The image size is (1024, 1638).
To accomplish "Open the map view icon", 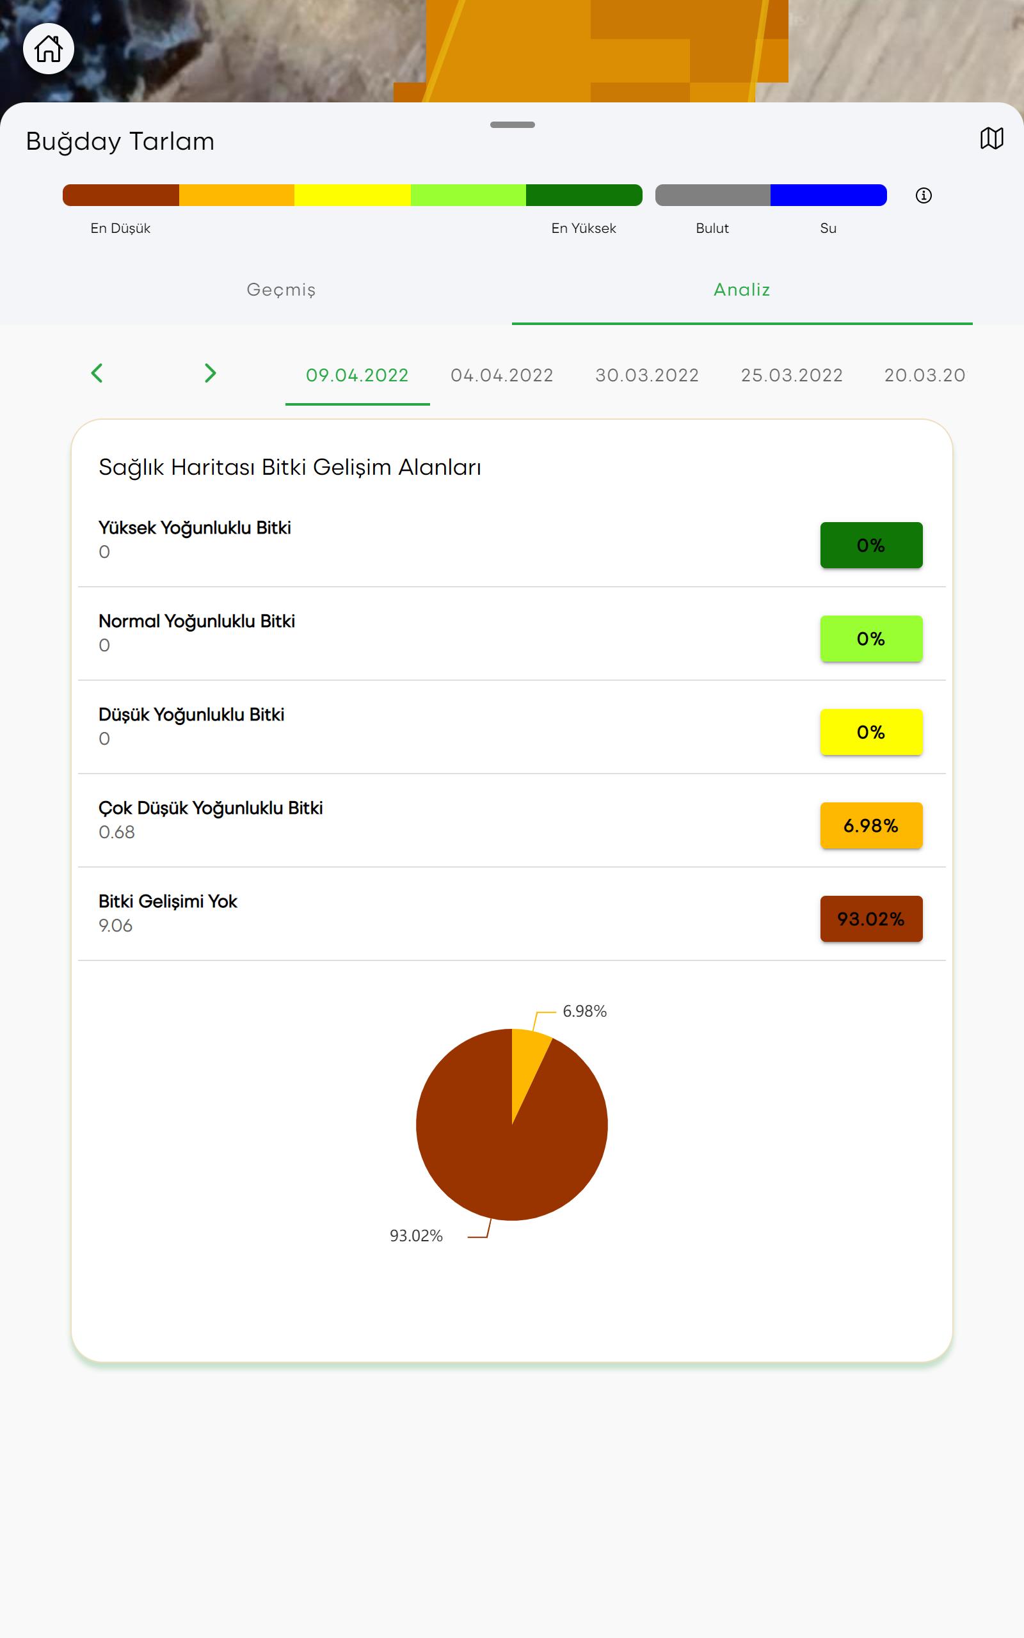I will click(991, 139).
